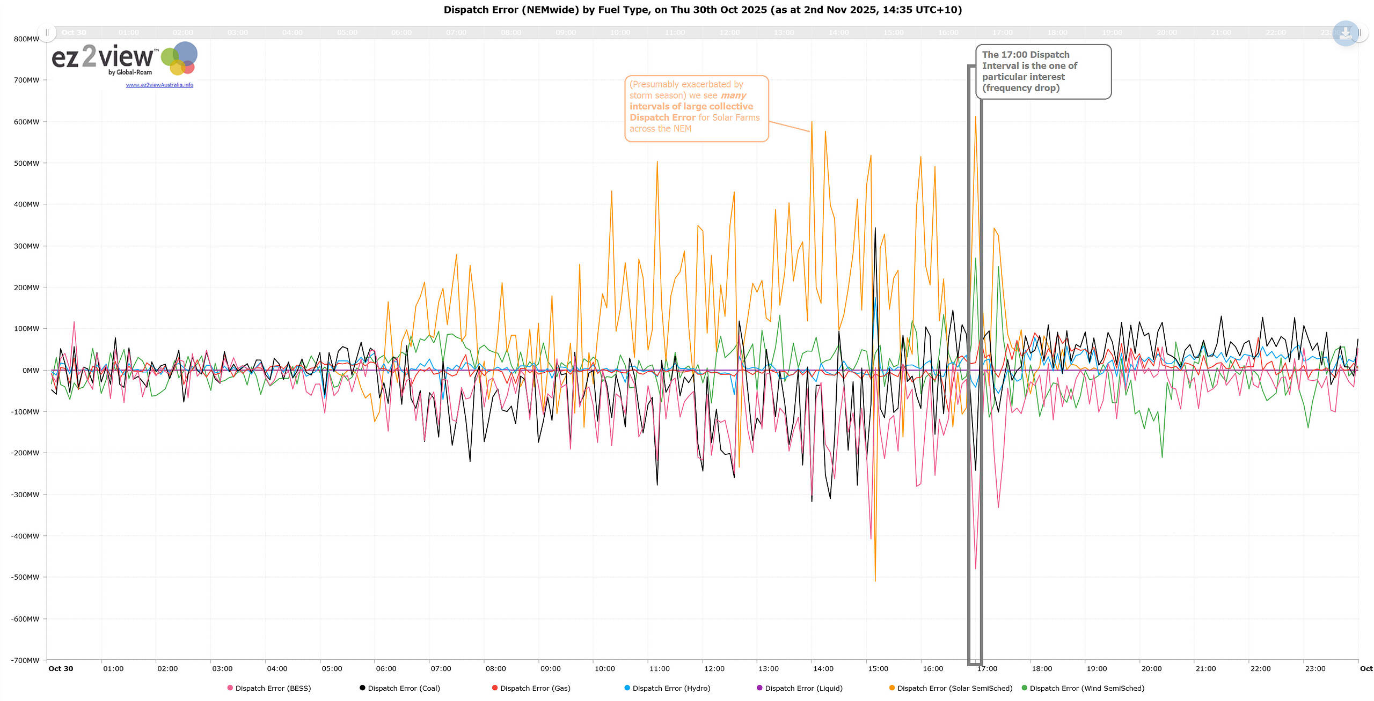Hide the Wind SemiSched dispatch error series

click(x=1087, y=688)
